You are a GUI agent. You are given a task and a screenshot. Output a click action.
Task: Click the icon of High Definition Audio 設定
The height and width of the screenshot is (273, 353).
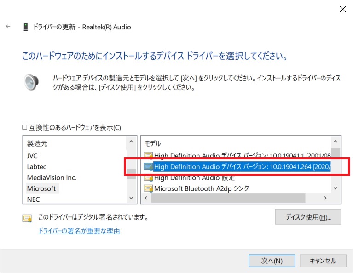click(148, 178)
